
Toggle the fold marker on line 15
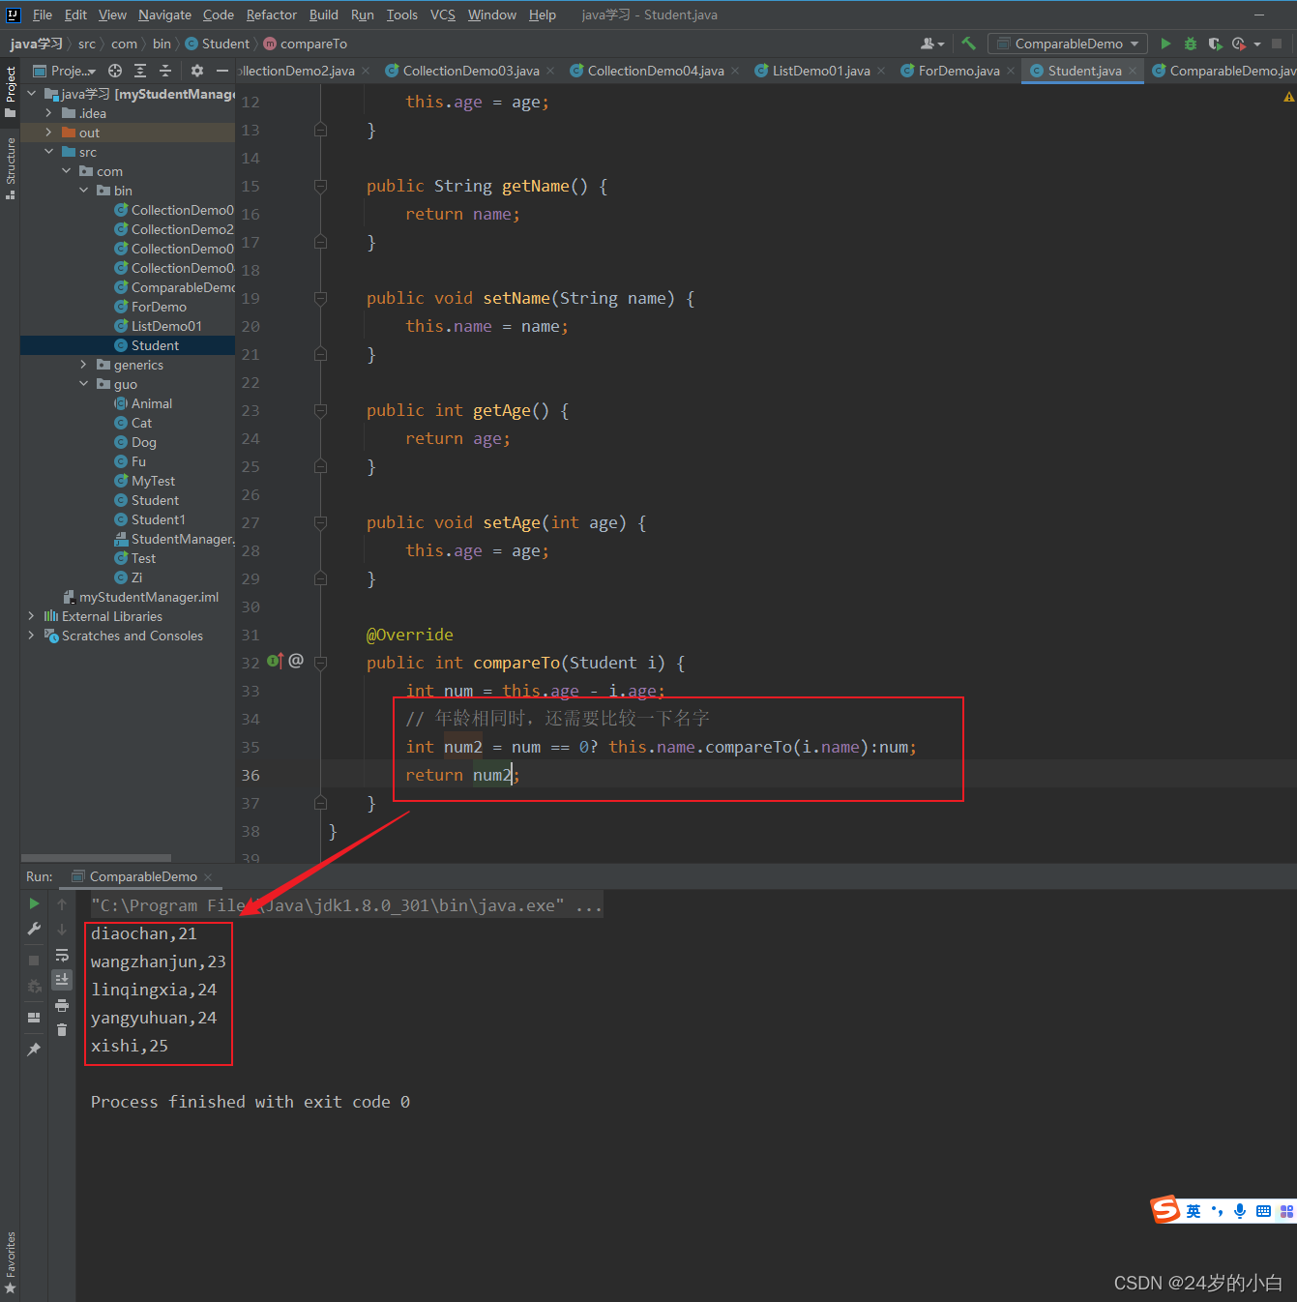pos(320,186)
